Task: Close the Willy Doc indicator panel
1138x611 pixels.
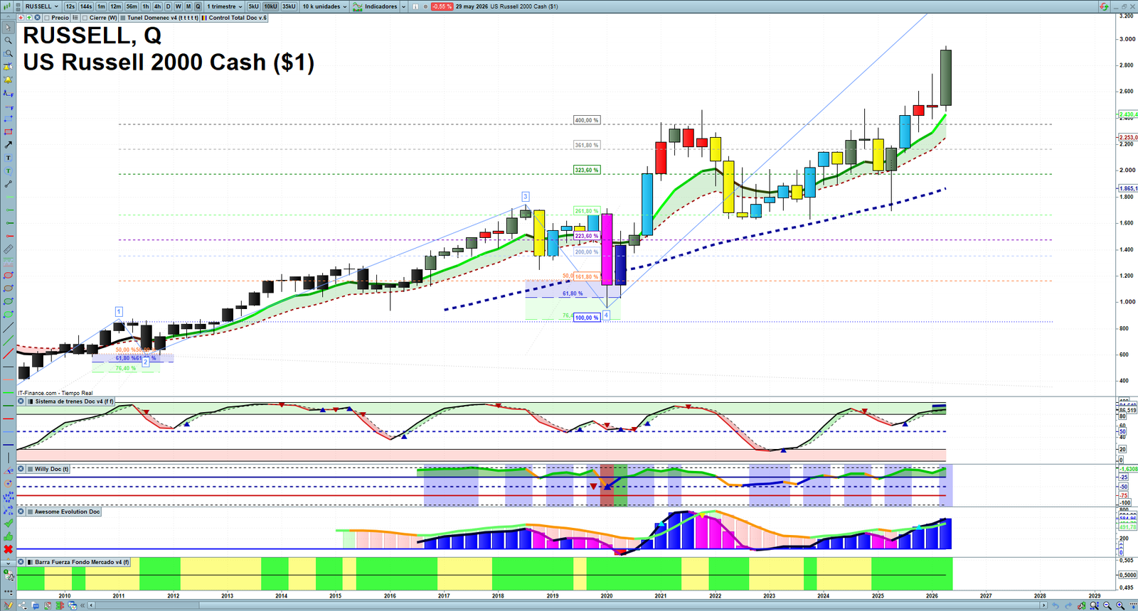Action: coord(21,469)
